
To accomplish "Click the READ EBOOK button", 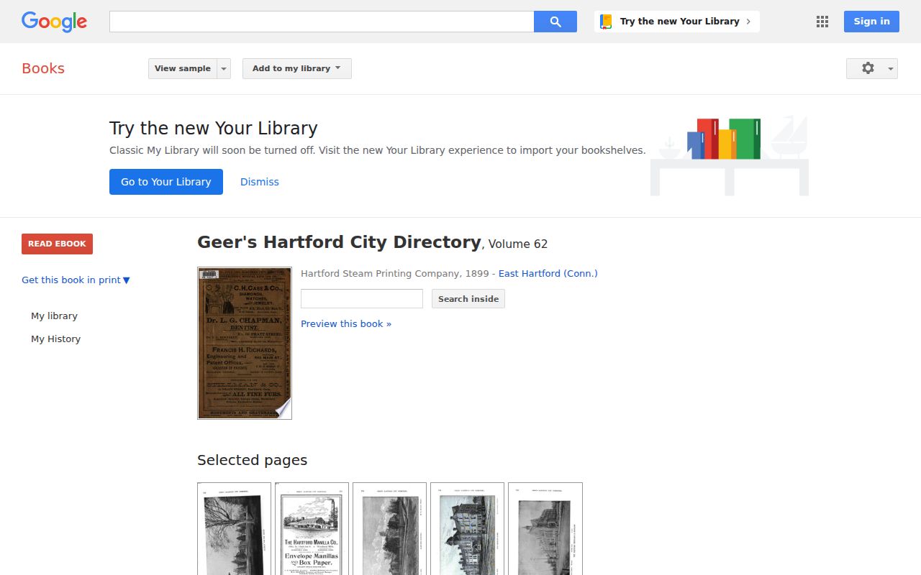I will (x=57, y=244).
